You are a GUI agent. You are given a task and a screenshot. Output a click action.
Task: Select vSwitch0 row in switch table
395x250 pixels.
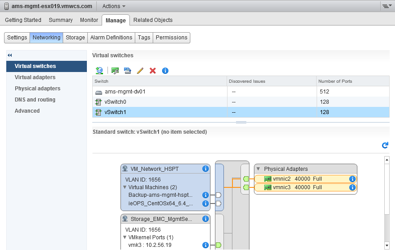pyautogui.click(x=115, y=102)
